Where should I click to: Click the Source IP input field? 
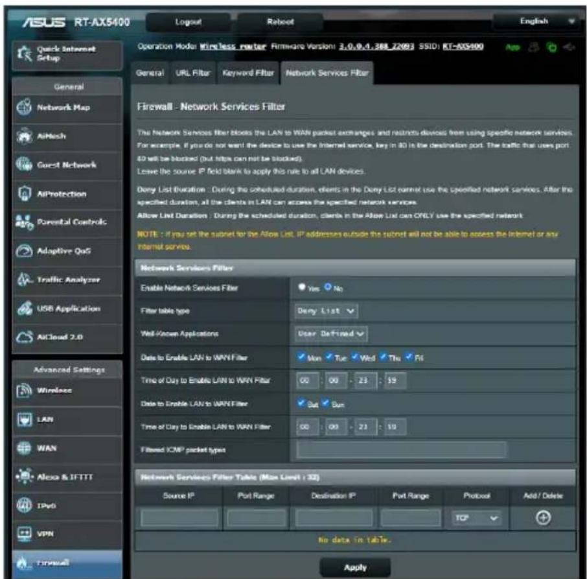[179, 518]
